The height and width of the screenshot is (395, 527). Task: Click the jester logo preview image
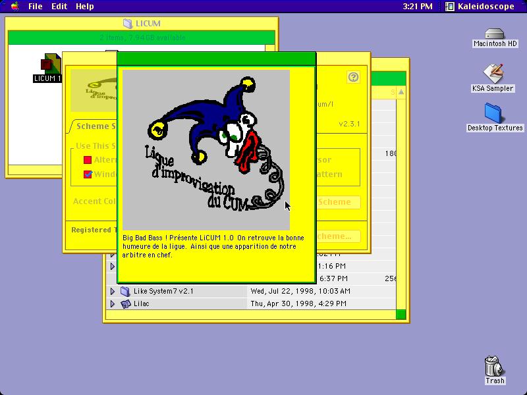206,150
